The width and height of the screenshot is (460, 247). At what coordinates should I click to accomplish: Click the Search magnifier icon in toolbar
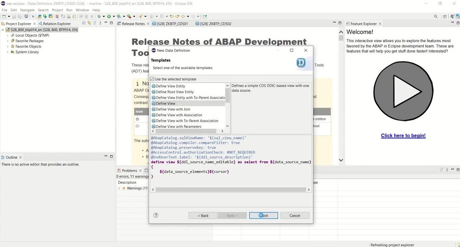pos(436,16)
